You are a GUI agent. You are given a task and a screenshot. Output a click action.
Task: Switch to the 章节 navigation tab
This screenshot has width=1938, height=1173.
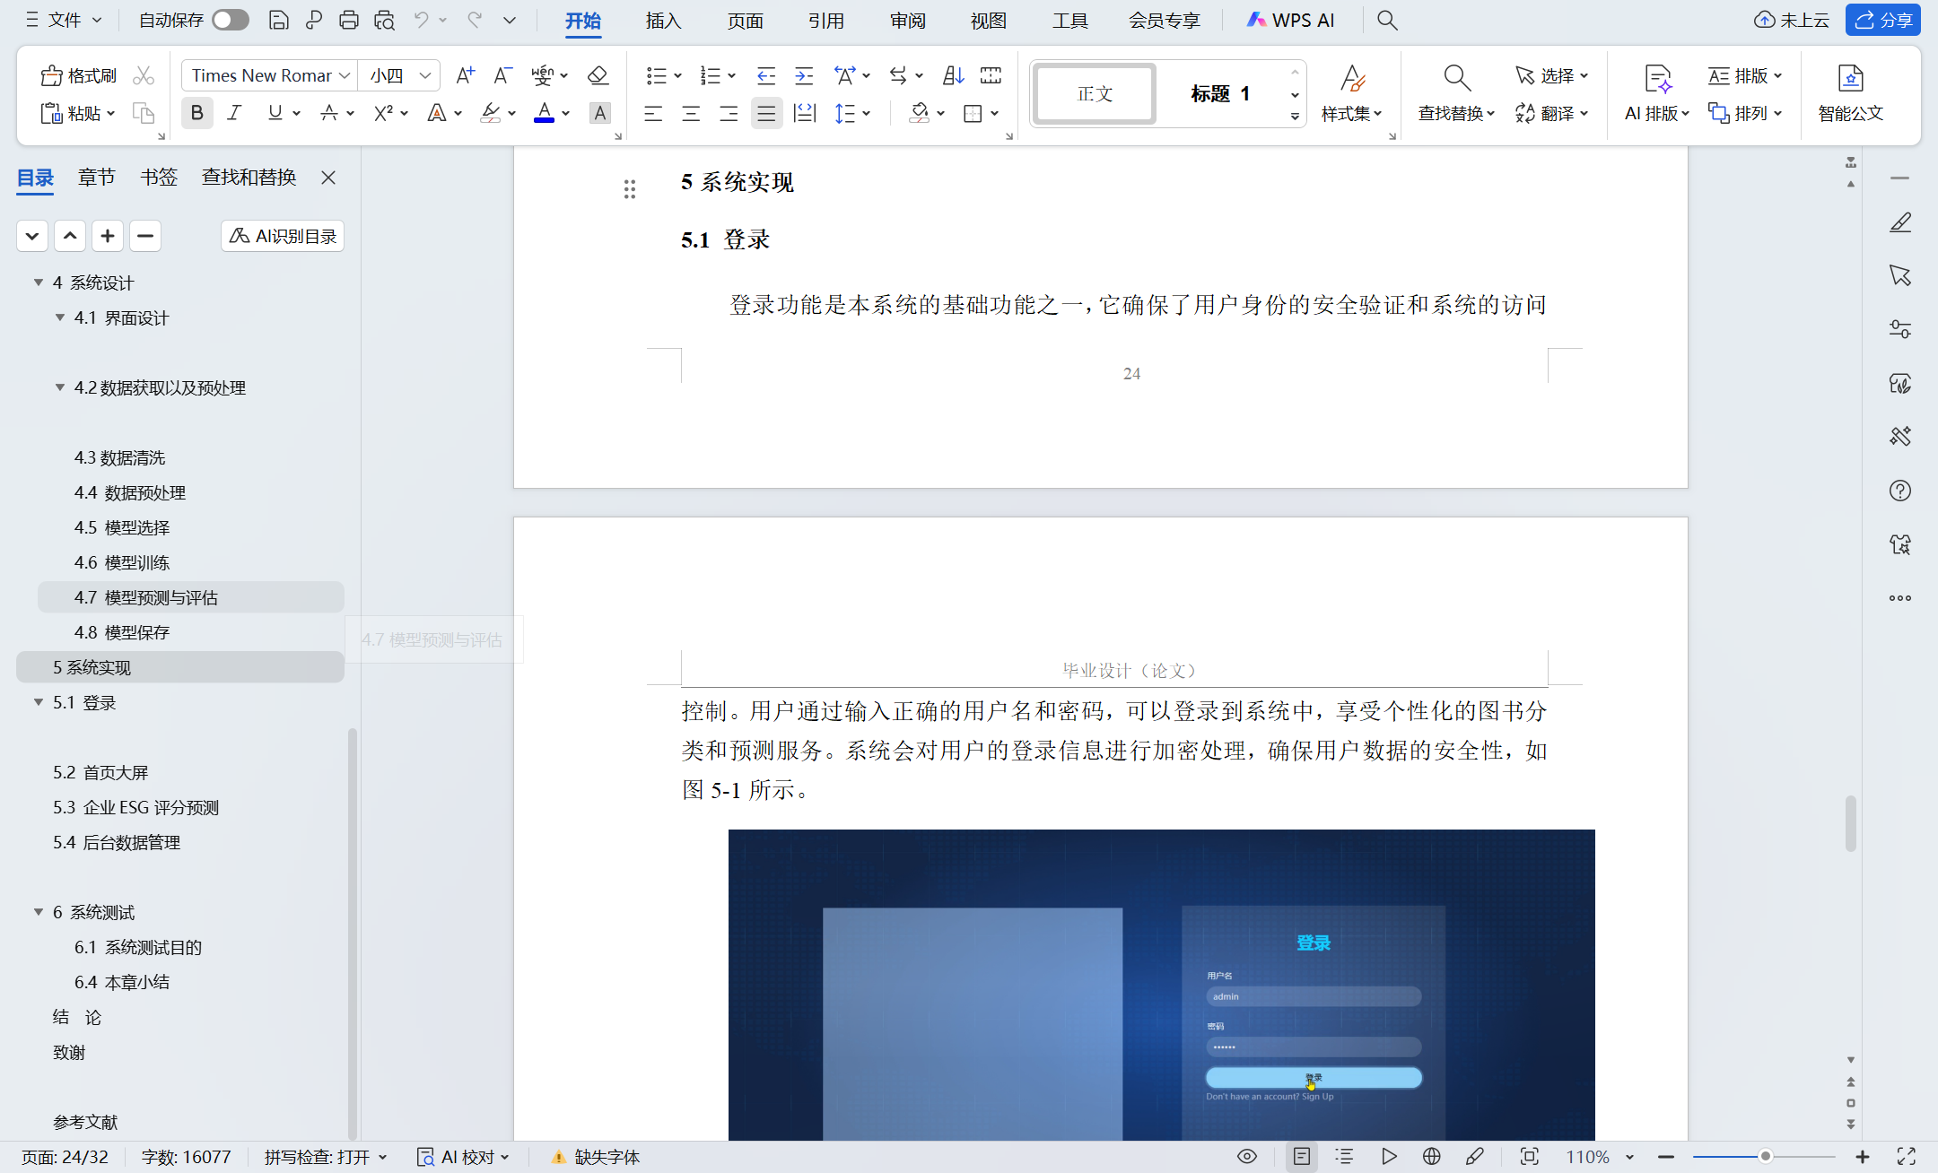pyautogui.click(x=96, y=178)
